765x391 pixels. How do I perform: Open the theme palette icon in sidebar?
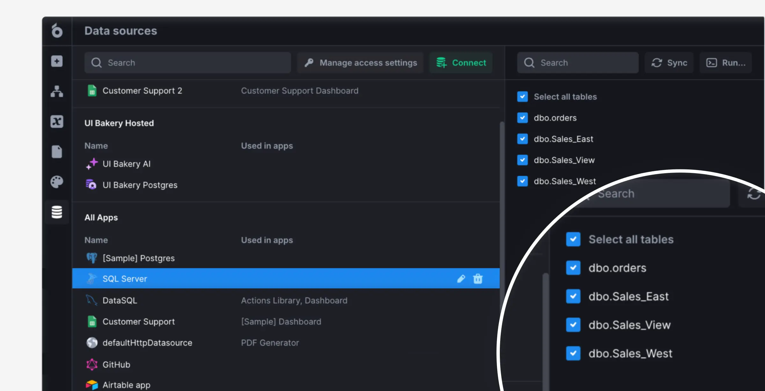click(x=57, y=182)
